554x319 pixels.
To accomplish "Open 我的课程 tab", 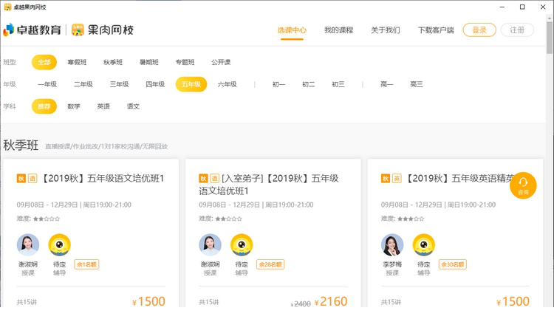I will tap(338, 30).
